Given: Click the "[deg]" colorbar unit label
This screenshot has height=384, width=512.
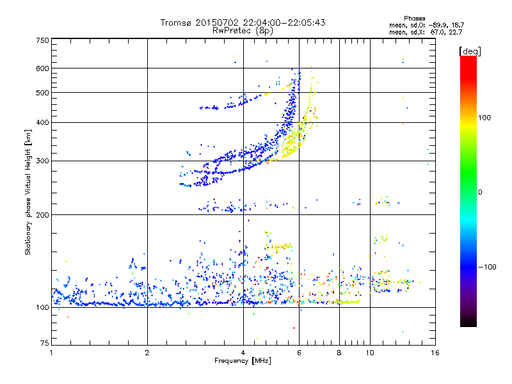Looking at the screenshot, I should point(470,51).
